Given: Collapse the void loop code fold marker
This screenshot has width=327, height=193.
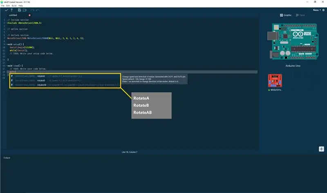Looking at the screenshot, I should [x=6, y=66].
